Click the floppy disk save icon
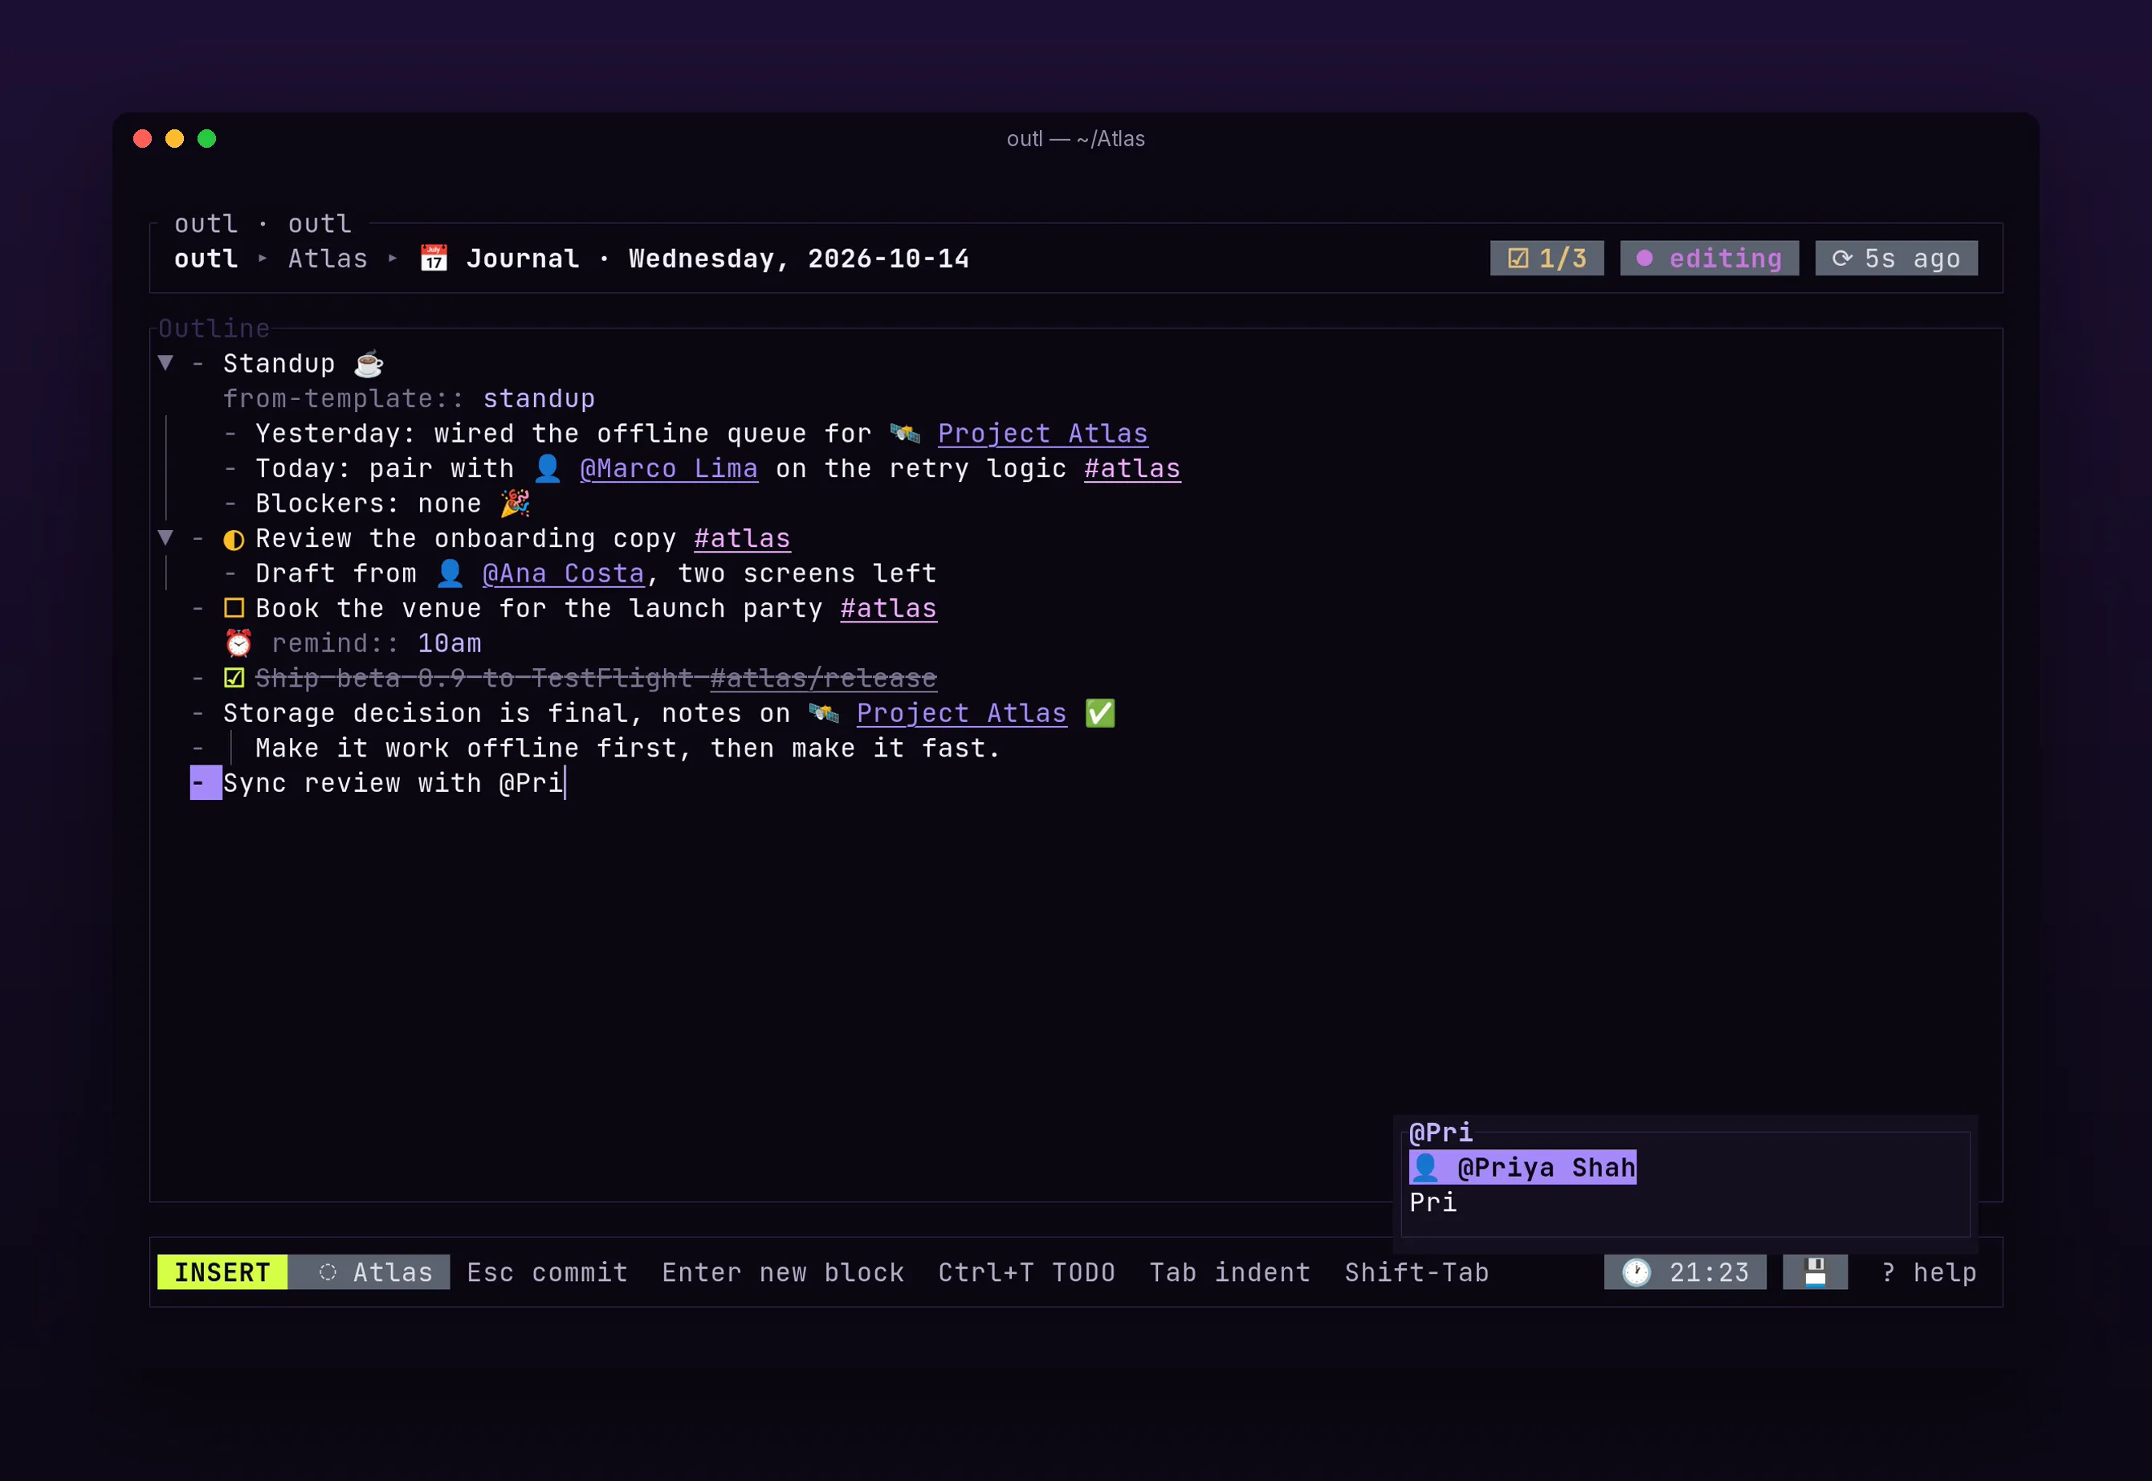 click(1816, 1272)
